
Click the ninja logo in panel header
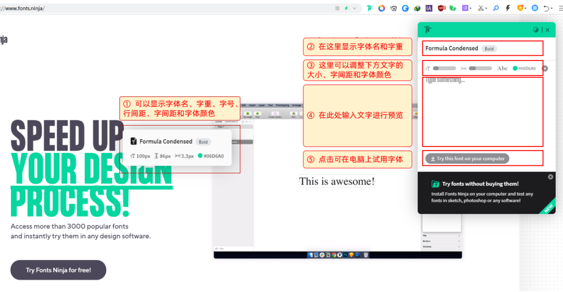pyautogui.click(x=427, y=29)
